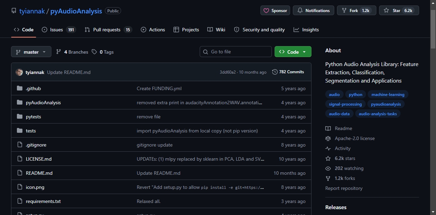Click the tyiannak avatar thumbnail

[x=19, y=72]
